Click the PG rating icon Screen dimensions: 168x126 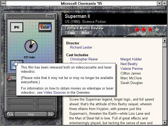pyautogui.click(x=17, y=27)
